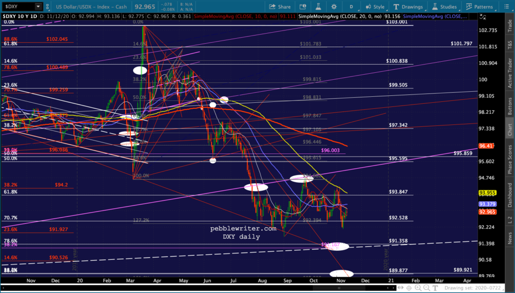
Task: Click the pan chart arrows icon
Action: 401,288
